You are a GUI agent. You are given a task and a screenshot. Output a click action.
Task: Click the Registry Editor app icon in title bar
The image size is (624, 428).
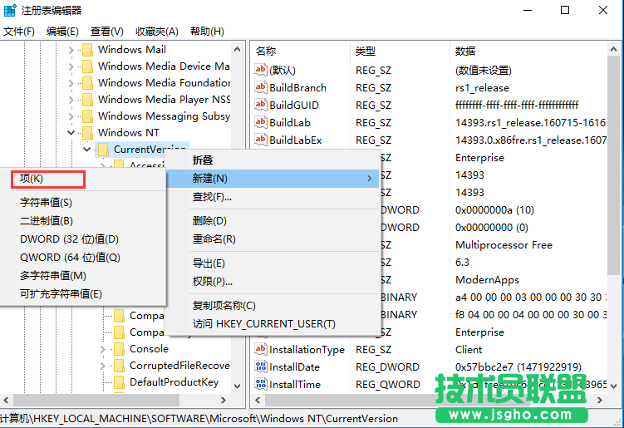pos(10,11)
